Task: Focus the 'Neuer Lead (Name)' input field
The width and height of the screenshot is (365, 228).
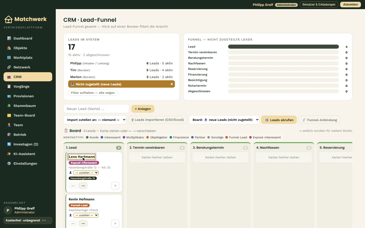Action: pos(96,109)
